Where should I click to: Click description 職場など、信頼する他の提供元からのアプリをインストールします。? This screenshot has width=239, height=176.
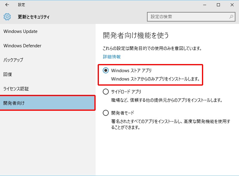(167, 100)
